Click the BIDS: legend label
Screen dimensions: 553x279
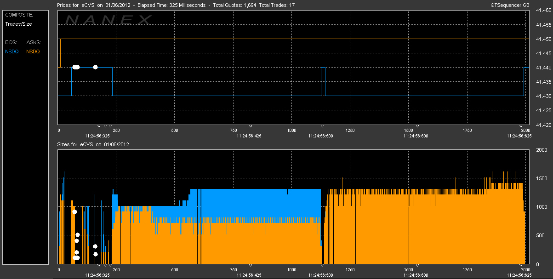pos(11,42)
